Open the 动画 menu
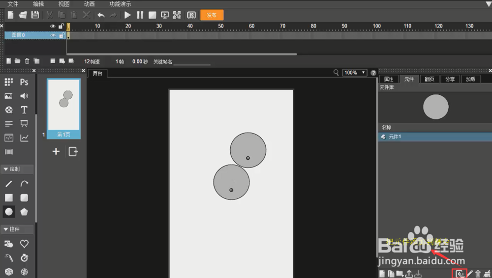The height and width of the screenshot is (278, 492). point(90,4)
